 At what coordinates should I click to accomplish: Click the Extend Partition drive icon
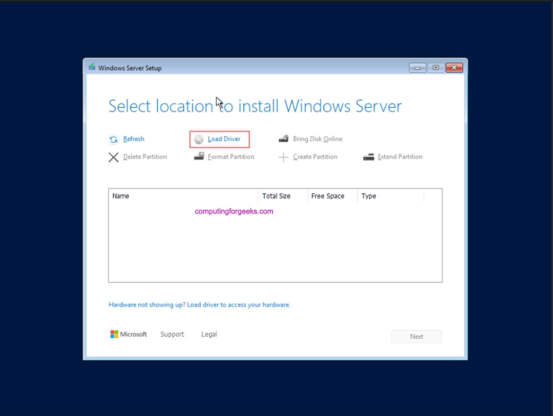[x=368, y=157]
